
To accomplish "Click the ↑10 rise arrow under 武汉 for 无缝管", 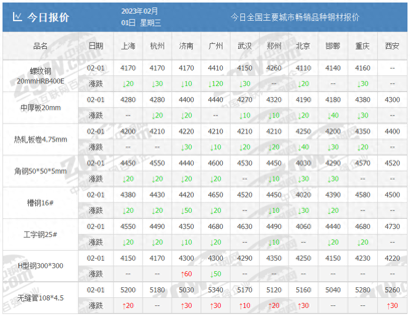I will [x=244, y=305].
